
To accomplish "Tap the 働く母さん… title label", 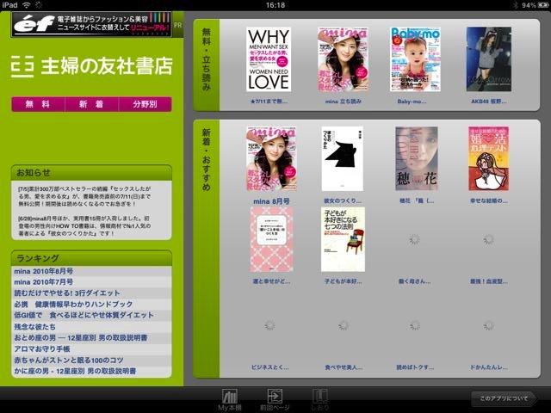I will pyautogui.click(x=415, y=281).
